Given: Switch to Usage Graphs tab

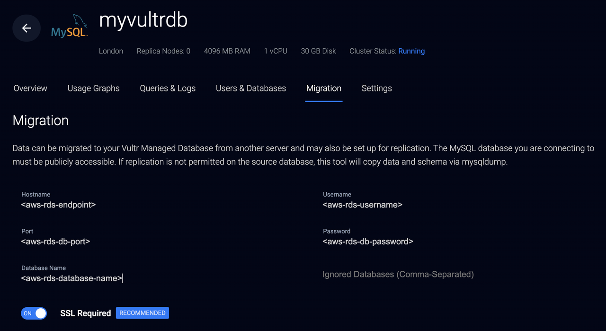Looking at the screenshot, I should [94, 88].
